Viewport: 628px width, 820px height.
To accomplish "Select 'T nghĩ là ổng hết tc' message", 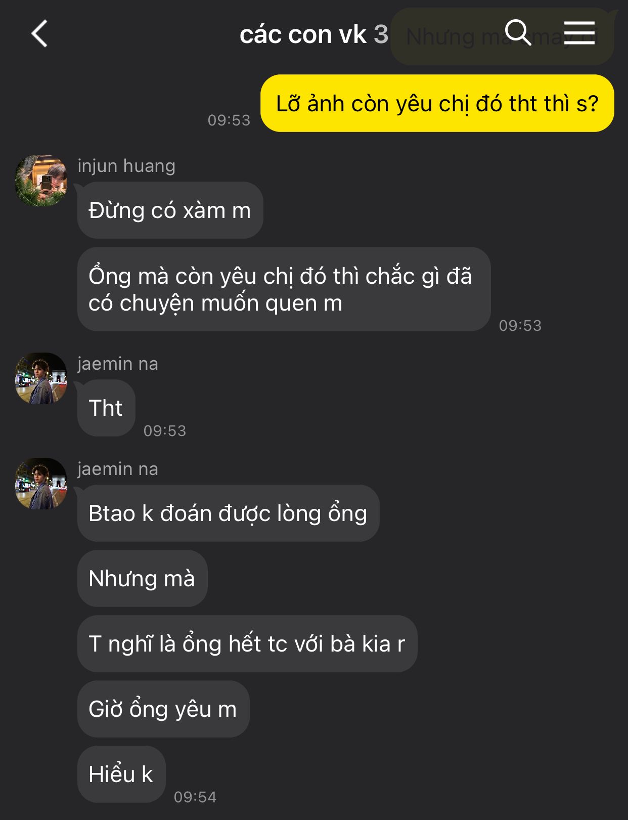I will 247,643.
